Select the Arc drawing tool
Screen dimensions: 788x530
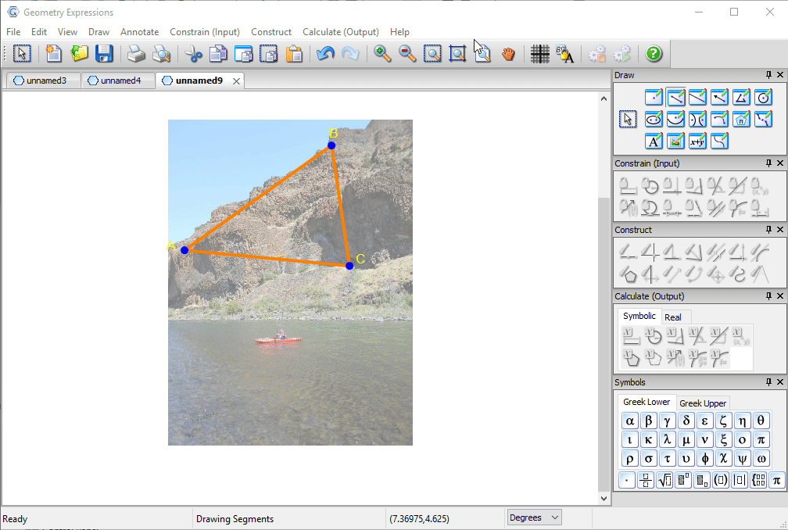point(719,119)
